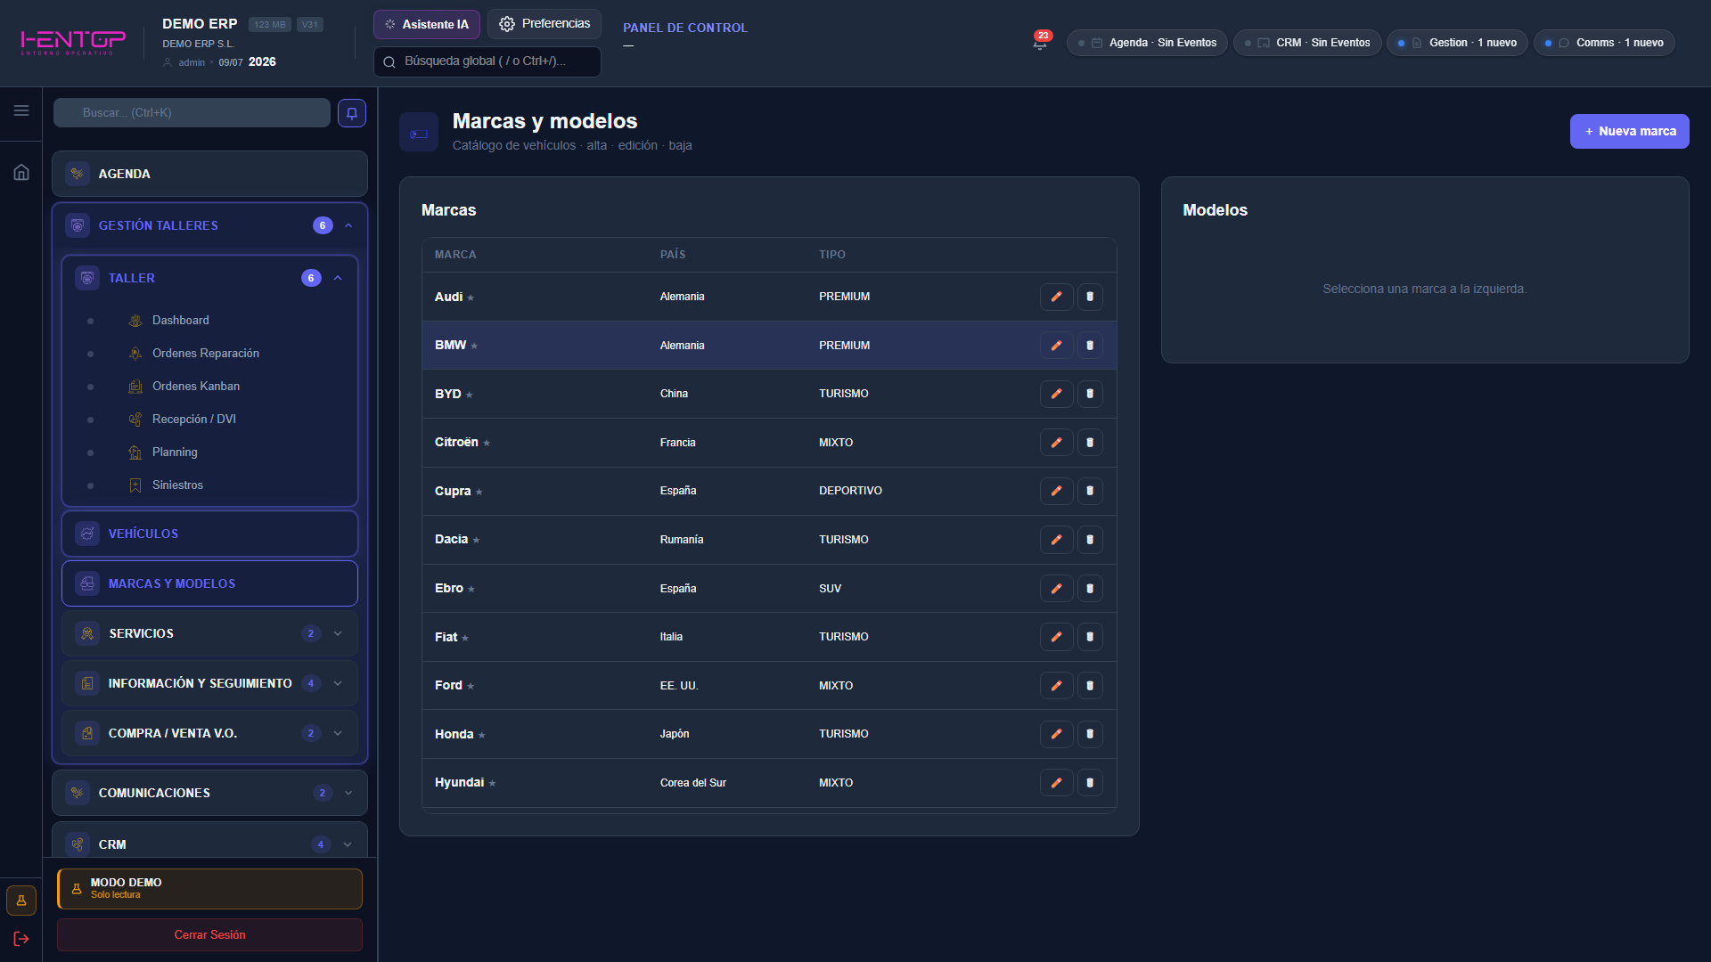Collapse the Taller submenu
The width and height of the screenshot is (1711, 962).
(338, 278)
